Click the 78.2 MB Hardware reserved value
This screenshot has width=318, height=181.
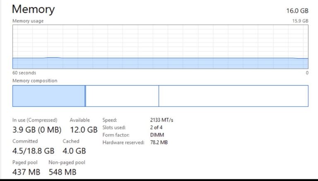click(x=159, y=142)
